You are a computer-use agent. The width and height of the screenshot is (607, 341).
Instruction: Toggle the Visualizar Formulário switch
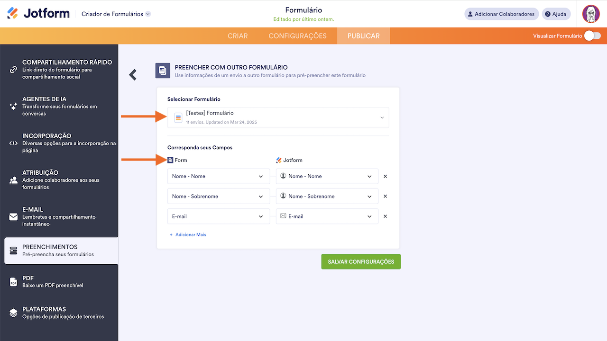592,36
